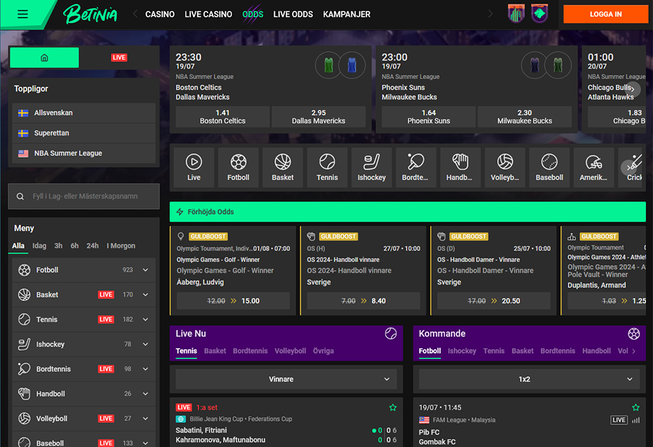653x447 pixels.
Task: Click the LOGGA IN button
Action: point(606,14)
